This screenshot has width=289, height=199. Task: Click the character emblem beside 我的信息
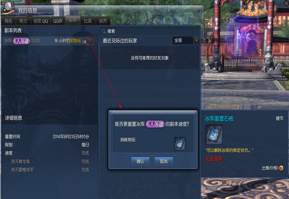(8, 7)
